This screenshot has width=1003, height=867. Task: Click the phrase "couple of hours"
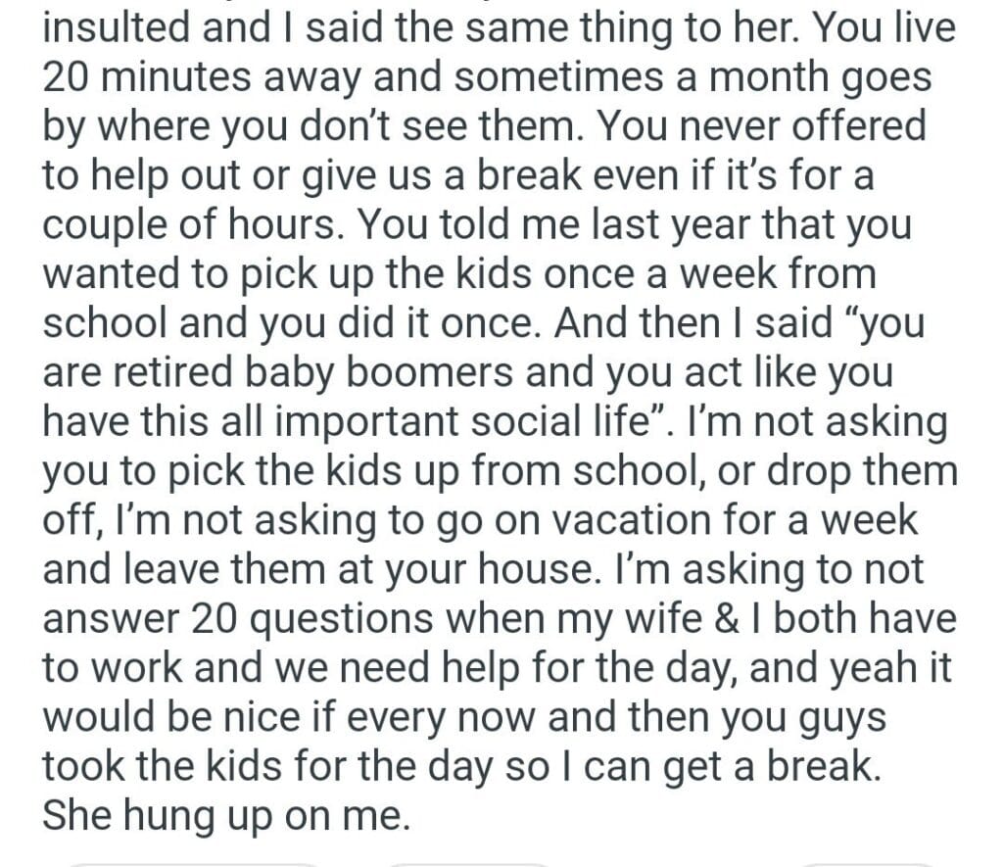click(x=188, y=226)
